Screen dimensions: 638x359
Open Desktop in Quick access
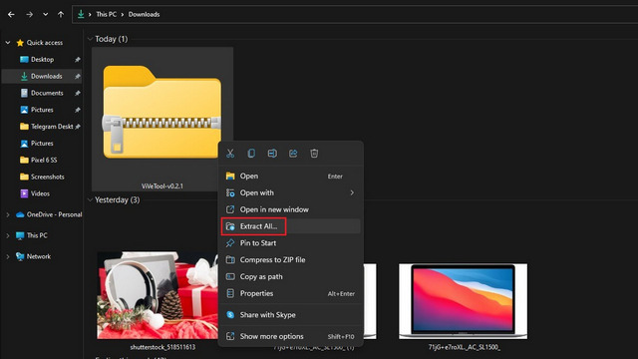click(42, 60)
